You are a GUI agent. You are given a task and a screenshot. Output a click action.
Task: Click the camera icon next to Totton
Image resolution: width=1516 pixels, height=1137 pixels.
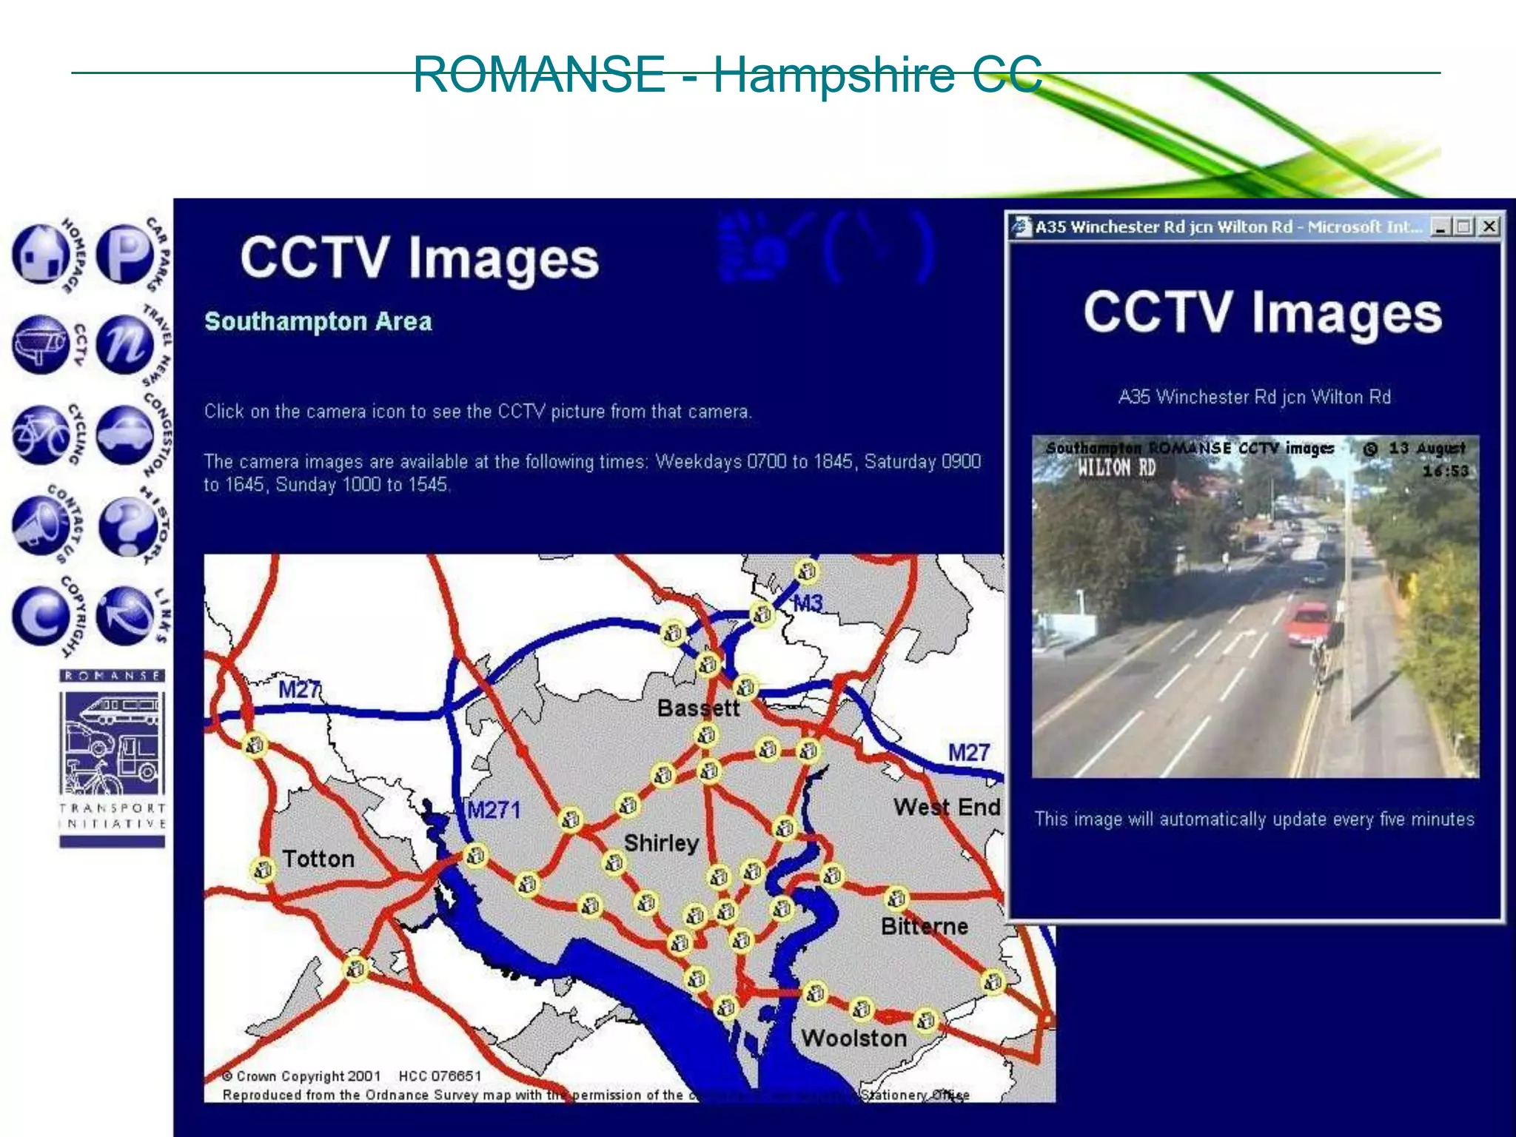(262, 870)
